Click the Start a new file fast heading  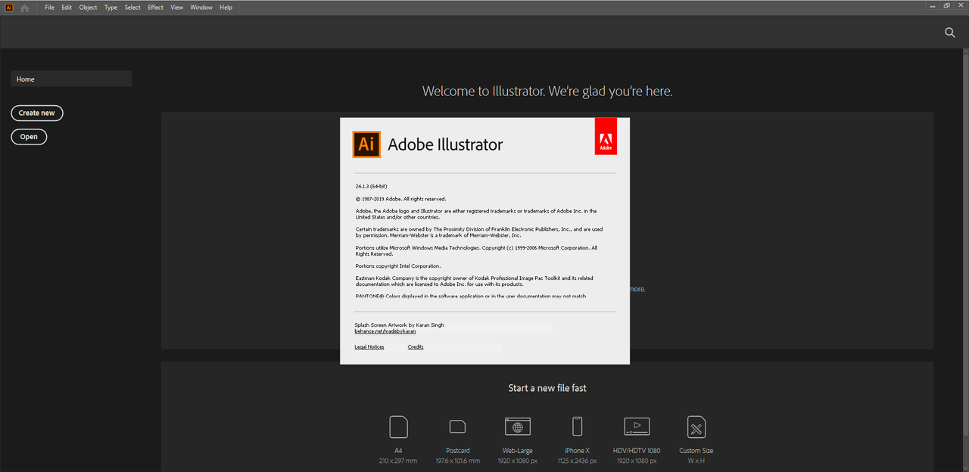(x=547, y=388)
